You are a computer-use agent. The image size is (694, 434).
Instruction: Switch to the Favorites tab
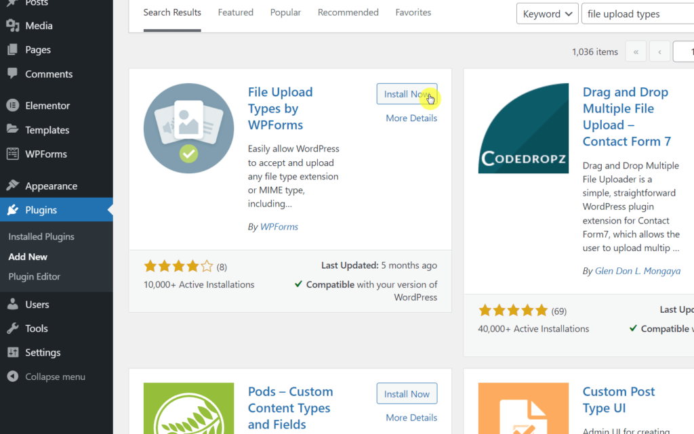pyautogui.click(x=413, y=12)
